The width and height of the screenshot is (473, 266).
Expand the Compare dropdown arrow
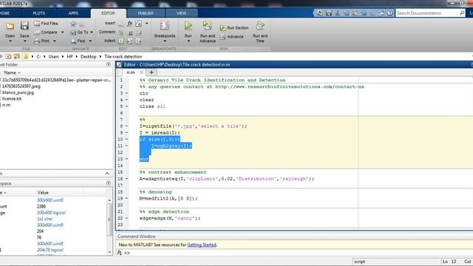62,33
